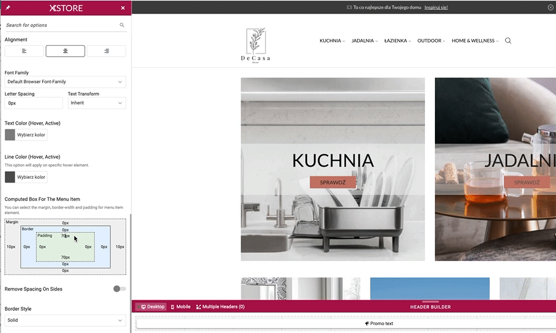Switch to Desktop header builder tab
556x333 pixels.
pos(153,307)
